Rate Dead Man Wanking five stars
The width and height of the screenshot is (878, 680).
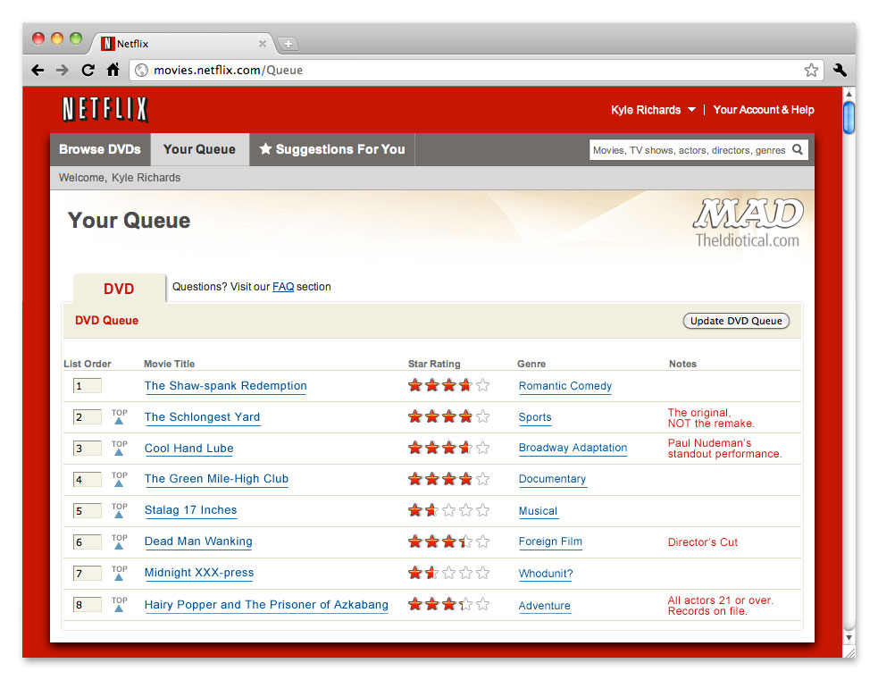coord(482,541)
